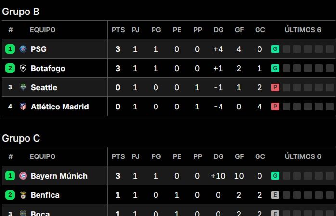Click the PSG club crest icon

[23, 49]
